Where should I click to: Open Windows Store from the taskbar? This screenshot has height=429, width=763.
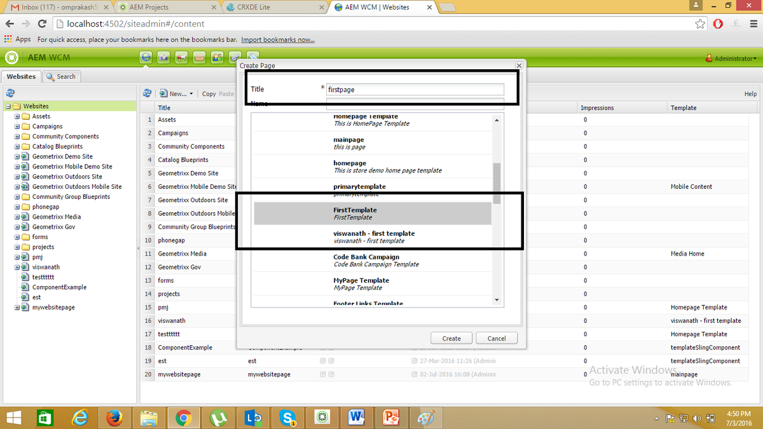[46, 418]
